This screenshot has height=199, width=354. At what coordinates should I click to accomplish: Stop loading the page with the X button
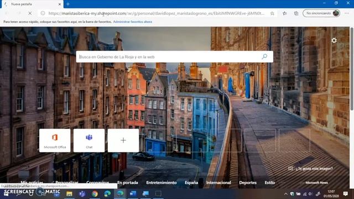click(30, 13)
